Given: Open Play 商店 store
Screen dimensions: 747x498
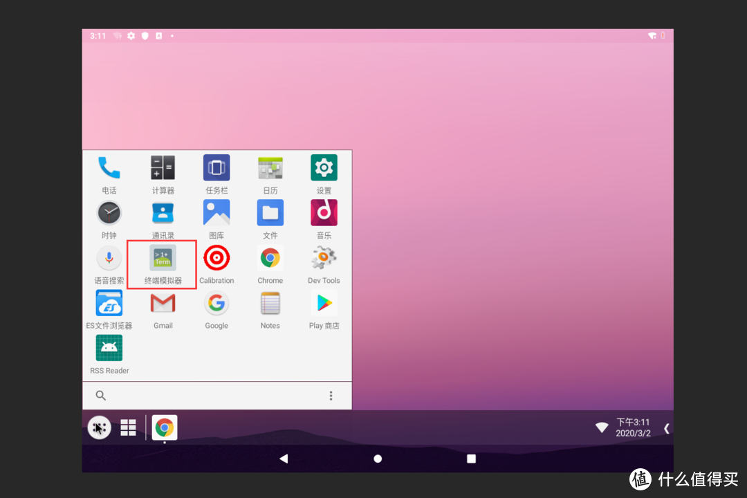Looking at the screenshot, I should point(324,310).
